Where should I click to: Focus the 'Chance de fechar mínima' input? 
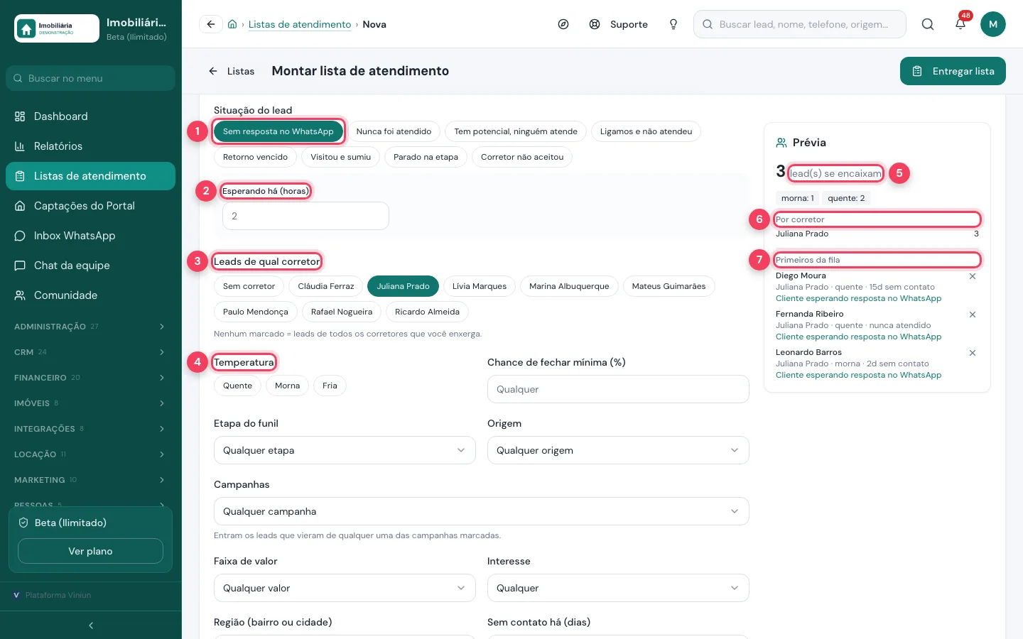tap(618, 389)
